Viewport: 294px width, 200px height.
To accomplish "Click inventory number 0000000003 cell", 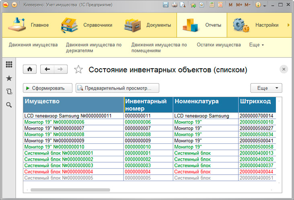I will click(148, 165).
